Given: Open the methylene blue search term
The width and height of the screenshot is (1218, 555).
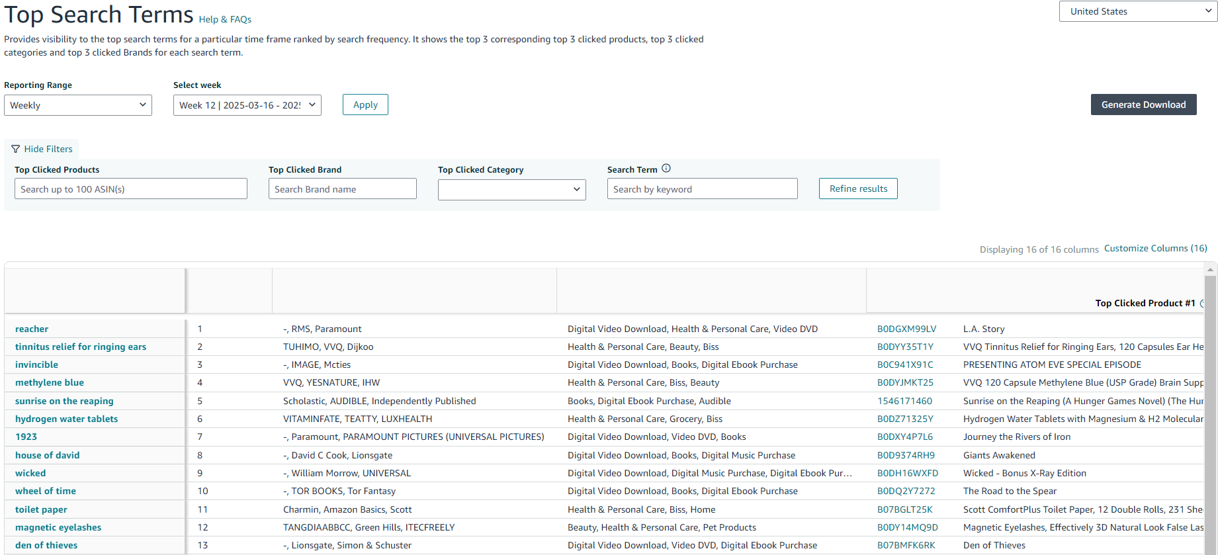Looking at the screenshot, I should point(50,382).
